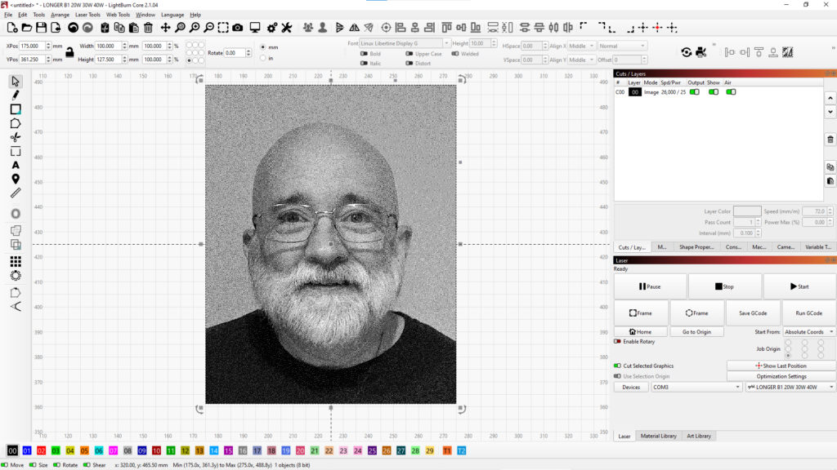Choose the Draw Lines pencil tool
The height and width of the screenshot is (470, 837).
(x=16, y=95)
